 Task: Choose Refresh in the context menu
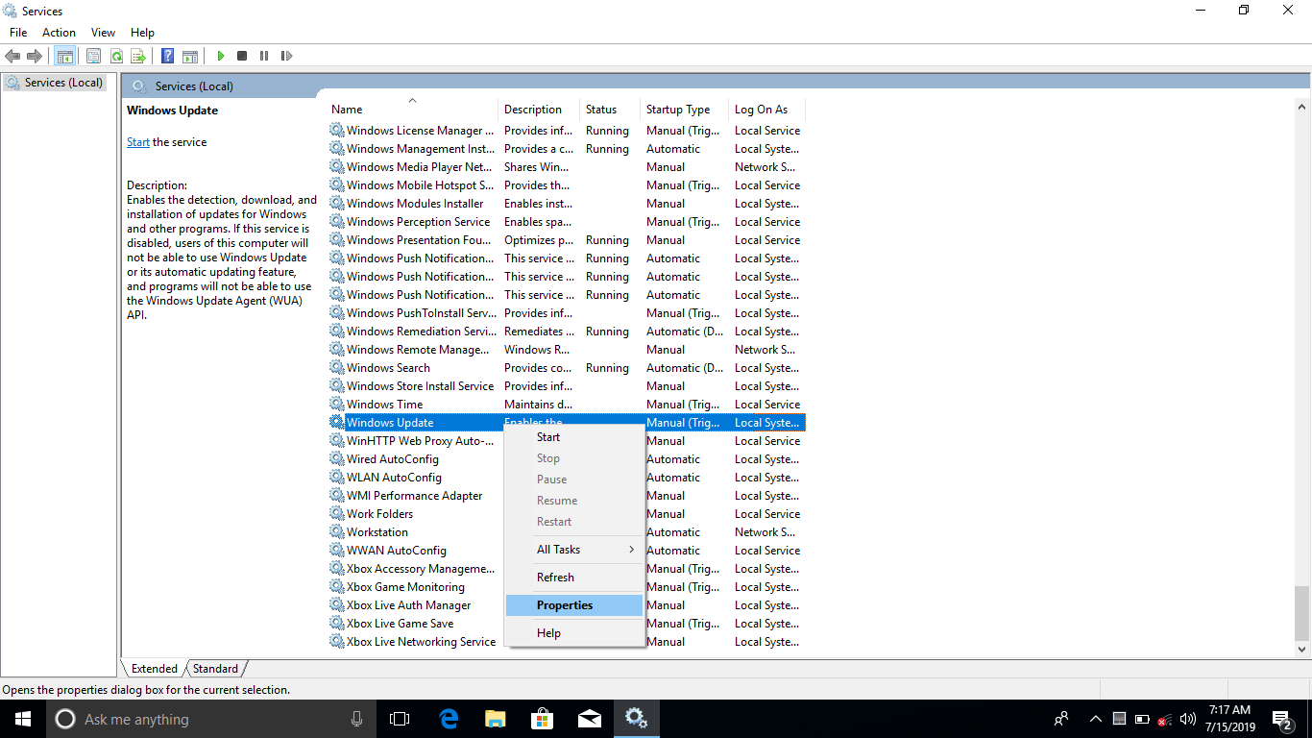(x=574, y=578)
